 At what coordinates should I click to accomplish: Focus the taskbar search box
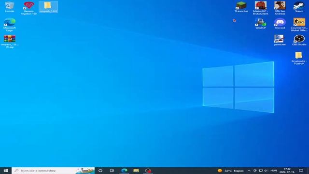tap(53, 171)
